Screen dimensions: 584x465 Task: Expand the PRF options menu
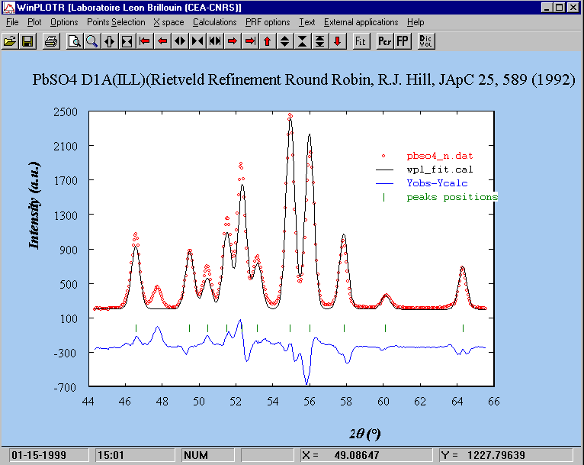coord(268,22)
